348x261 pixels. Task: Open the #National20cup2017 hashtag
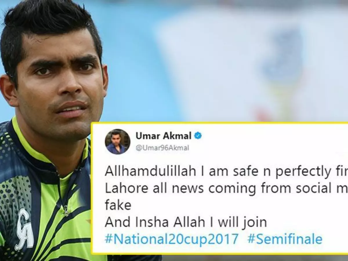click(x=172, y=239)
